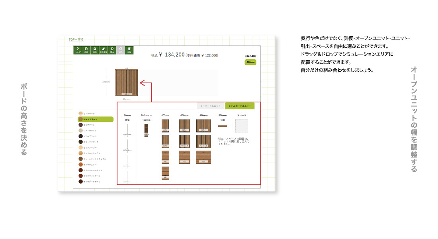
Task: Open the saved history clip icon
Action: click(104, 50)
